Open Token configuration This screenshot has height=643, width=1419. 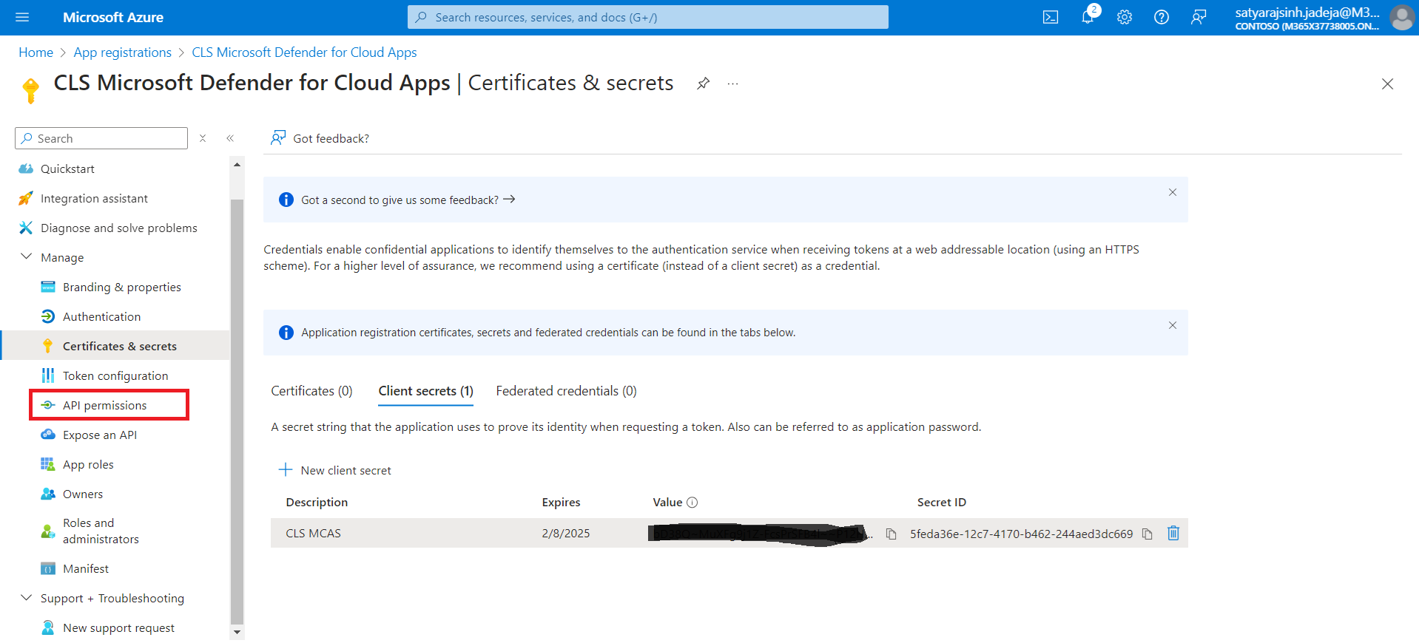pyautogui.click(x=115, y=375)
